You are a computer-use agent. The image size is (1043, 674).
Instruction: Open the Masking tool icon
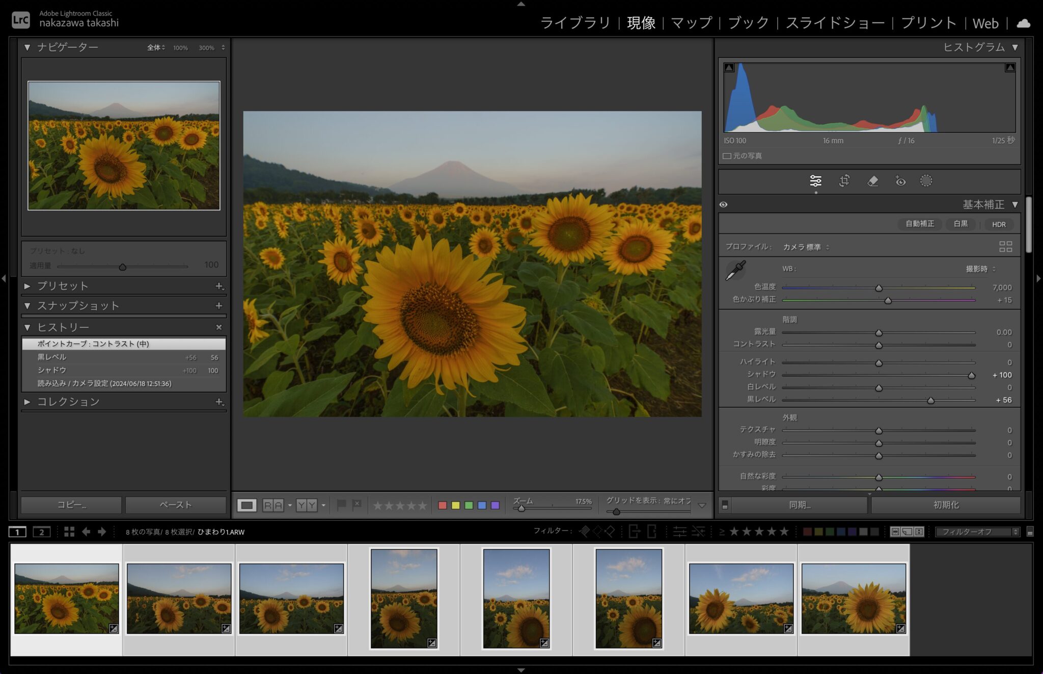(x=926, y=181)
